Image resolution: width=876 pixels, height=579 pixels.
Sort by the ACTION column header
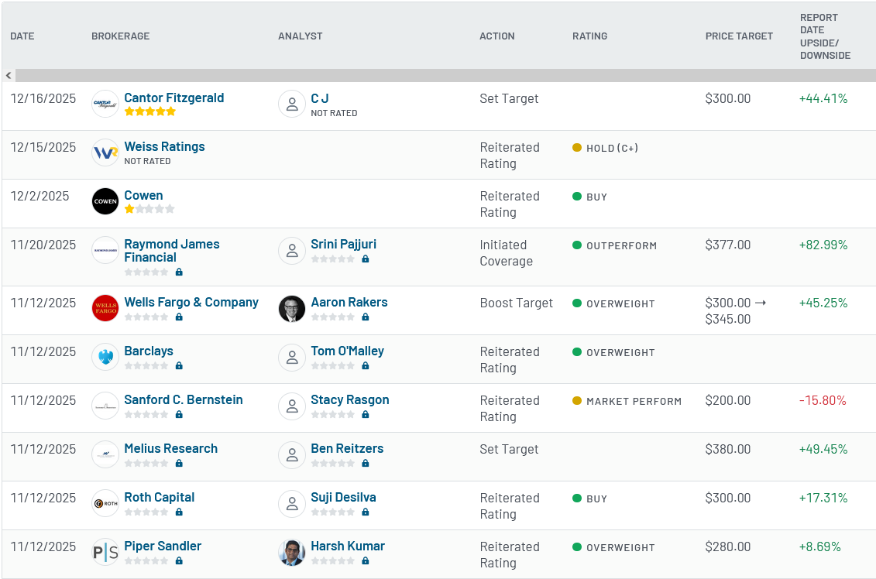coord(496,36)
